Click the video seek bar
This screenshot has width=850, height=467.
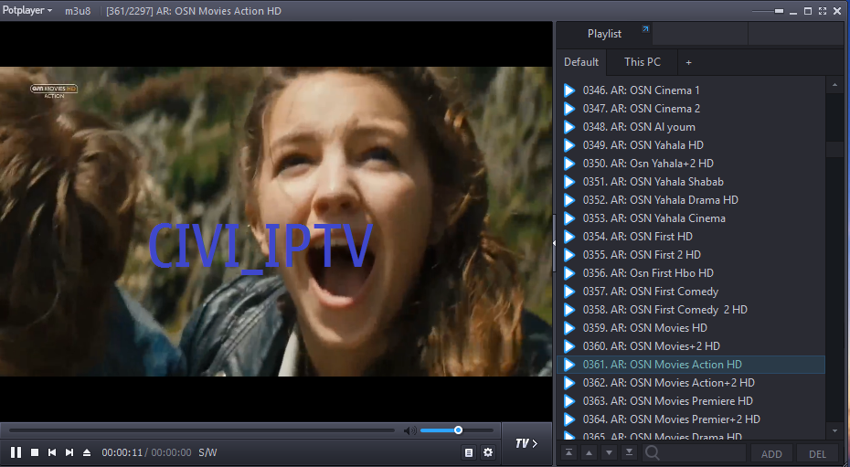202,430
